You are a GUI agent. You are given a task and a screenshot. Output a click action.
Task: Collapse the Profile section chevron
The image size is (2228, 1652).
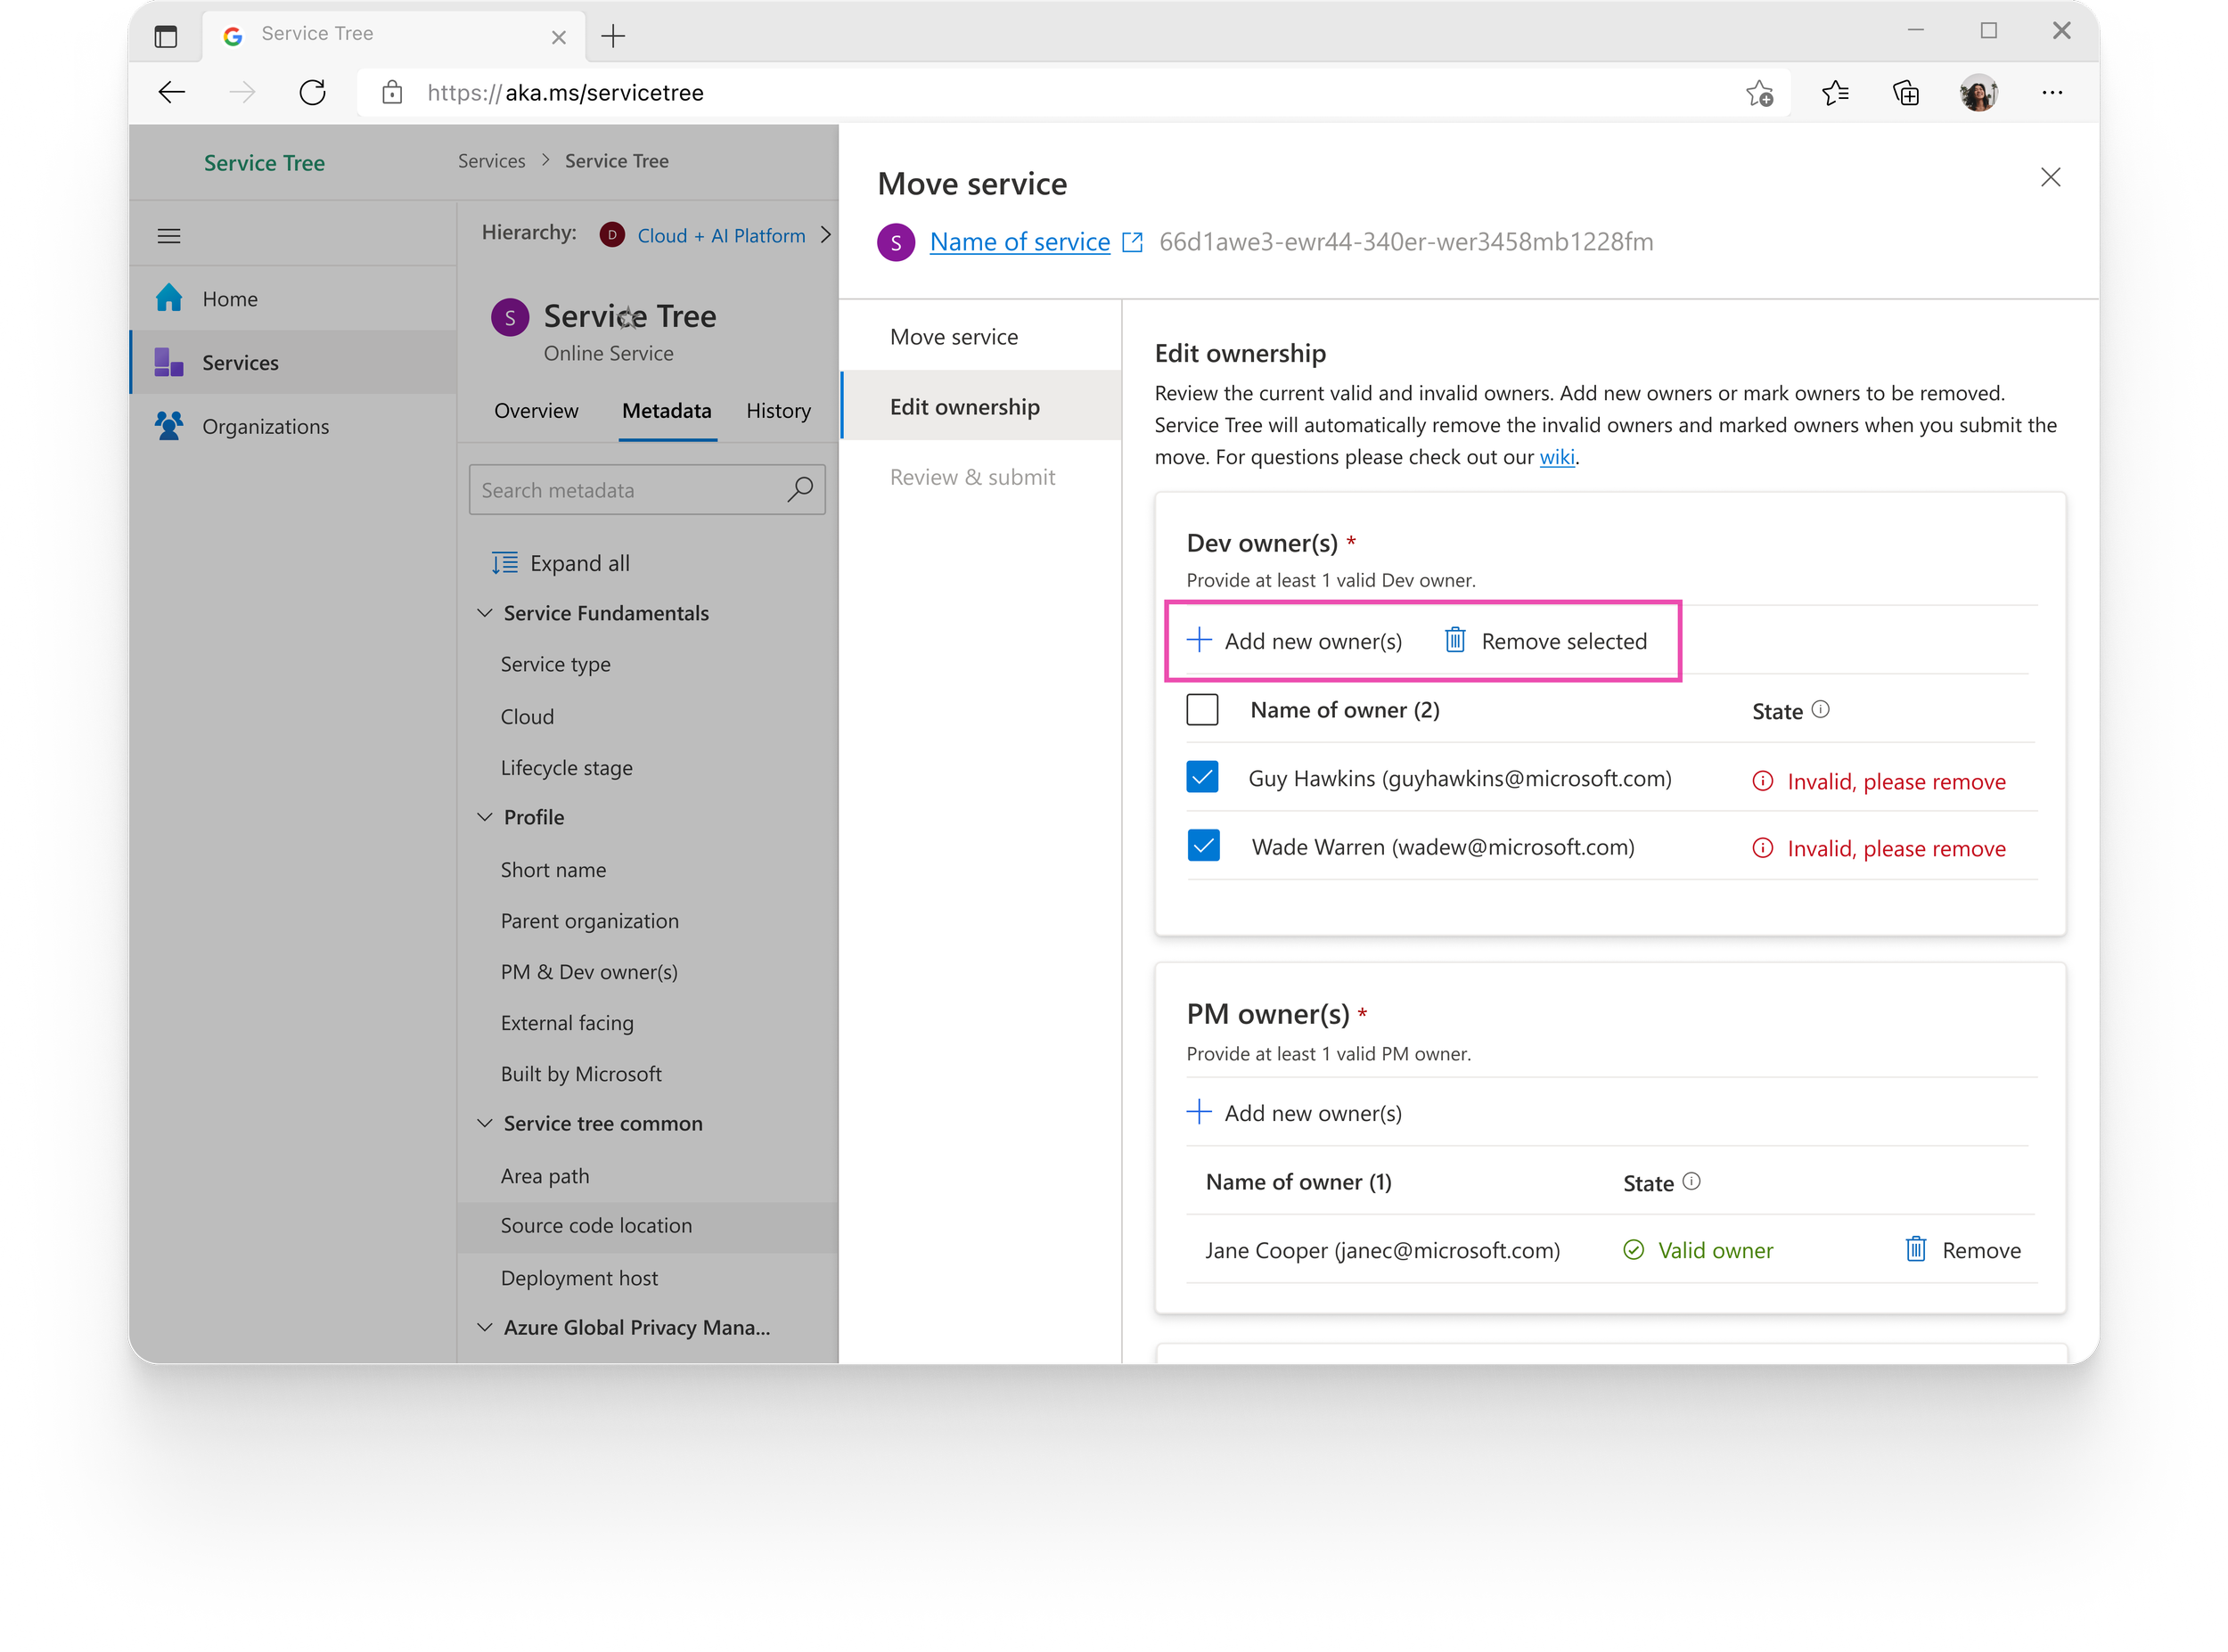485,817
